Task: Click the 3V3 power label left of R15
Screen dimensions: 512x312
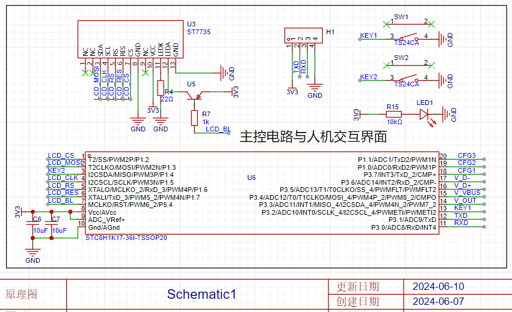Action: tap(356, 115)
